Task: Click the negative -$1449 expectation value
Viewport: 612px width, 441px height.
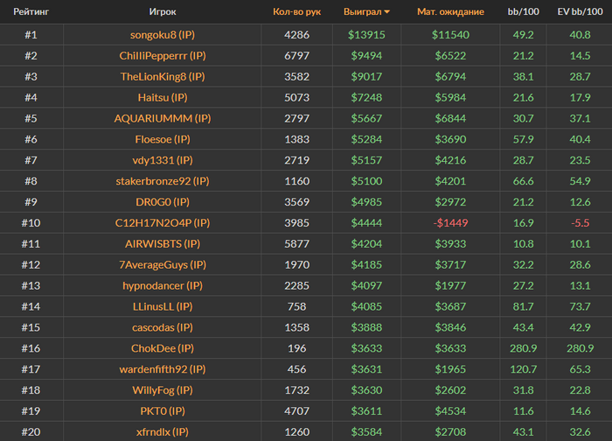Action: pos(450,223)
